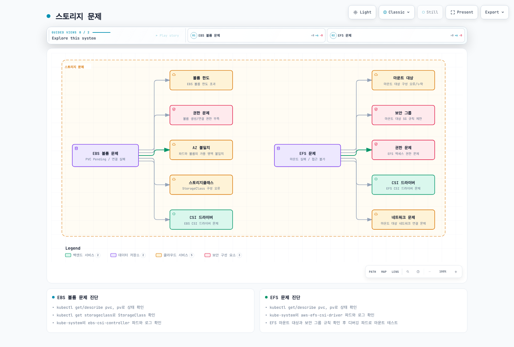Toggle the Light theme button
514x347 pixels.
pyautogui.click(x=362, y=12)
